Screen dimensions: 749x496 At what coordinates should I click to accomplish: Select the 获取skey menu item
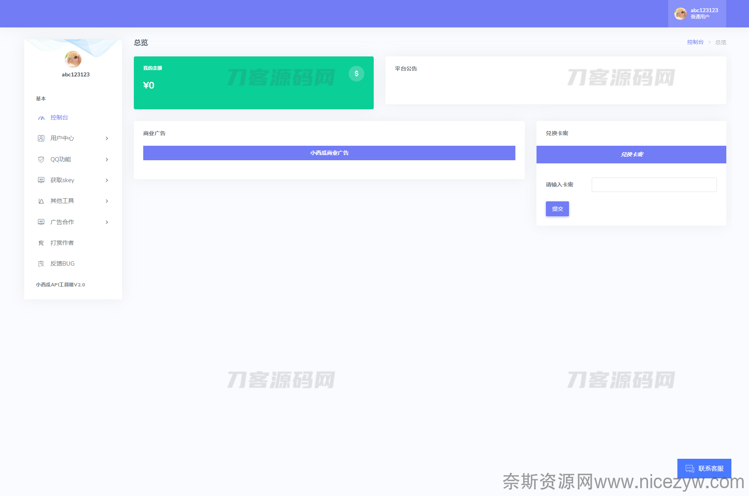(73, 180)
